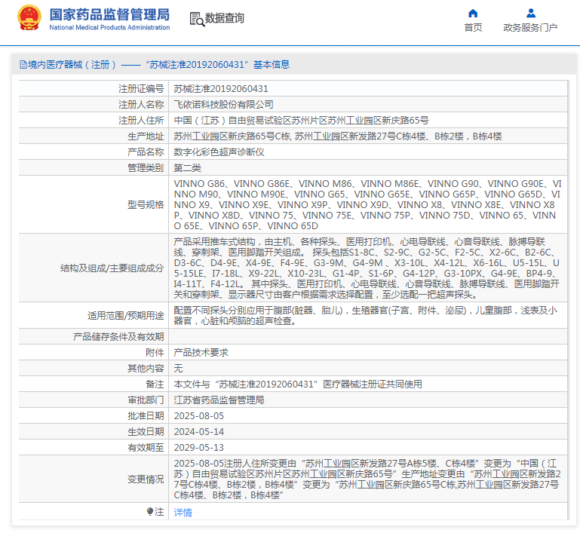Click the 国家药品监督管理局 site title
This screenshot has height=536, width=580.
(109, 14)
